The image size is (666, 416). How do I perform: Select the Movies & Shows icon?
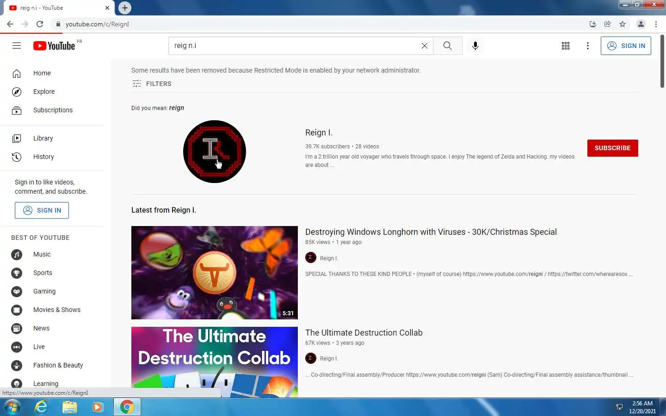(x=17, y=310)
